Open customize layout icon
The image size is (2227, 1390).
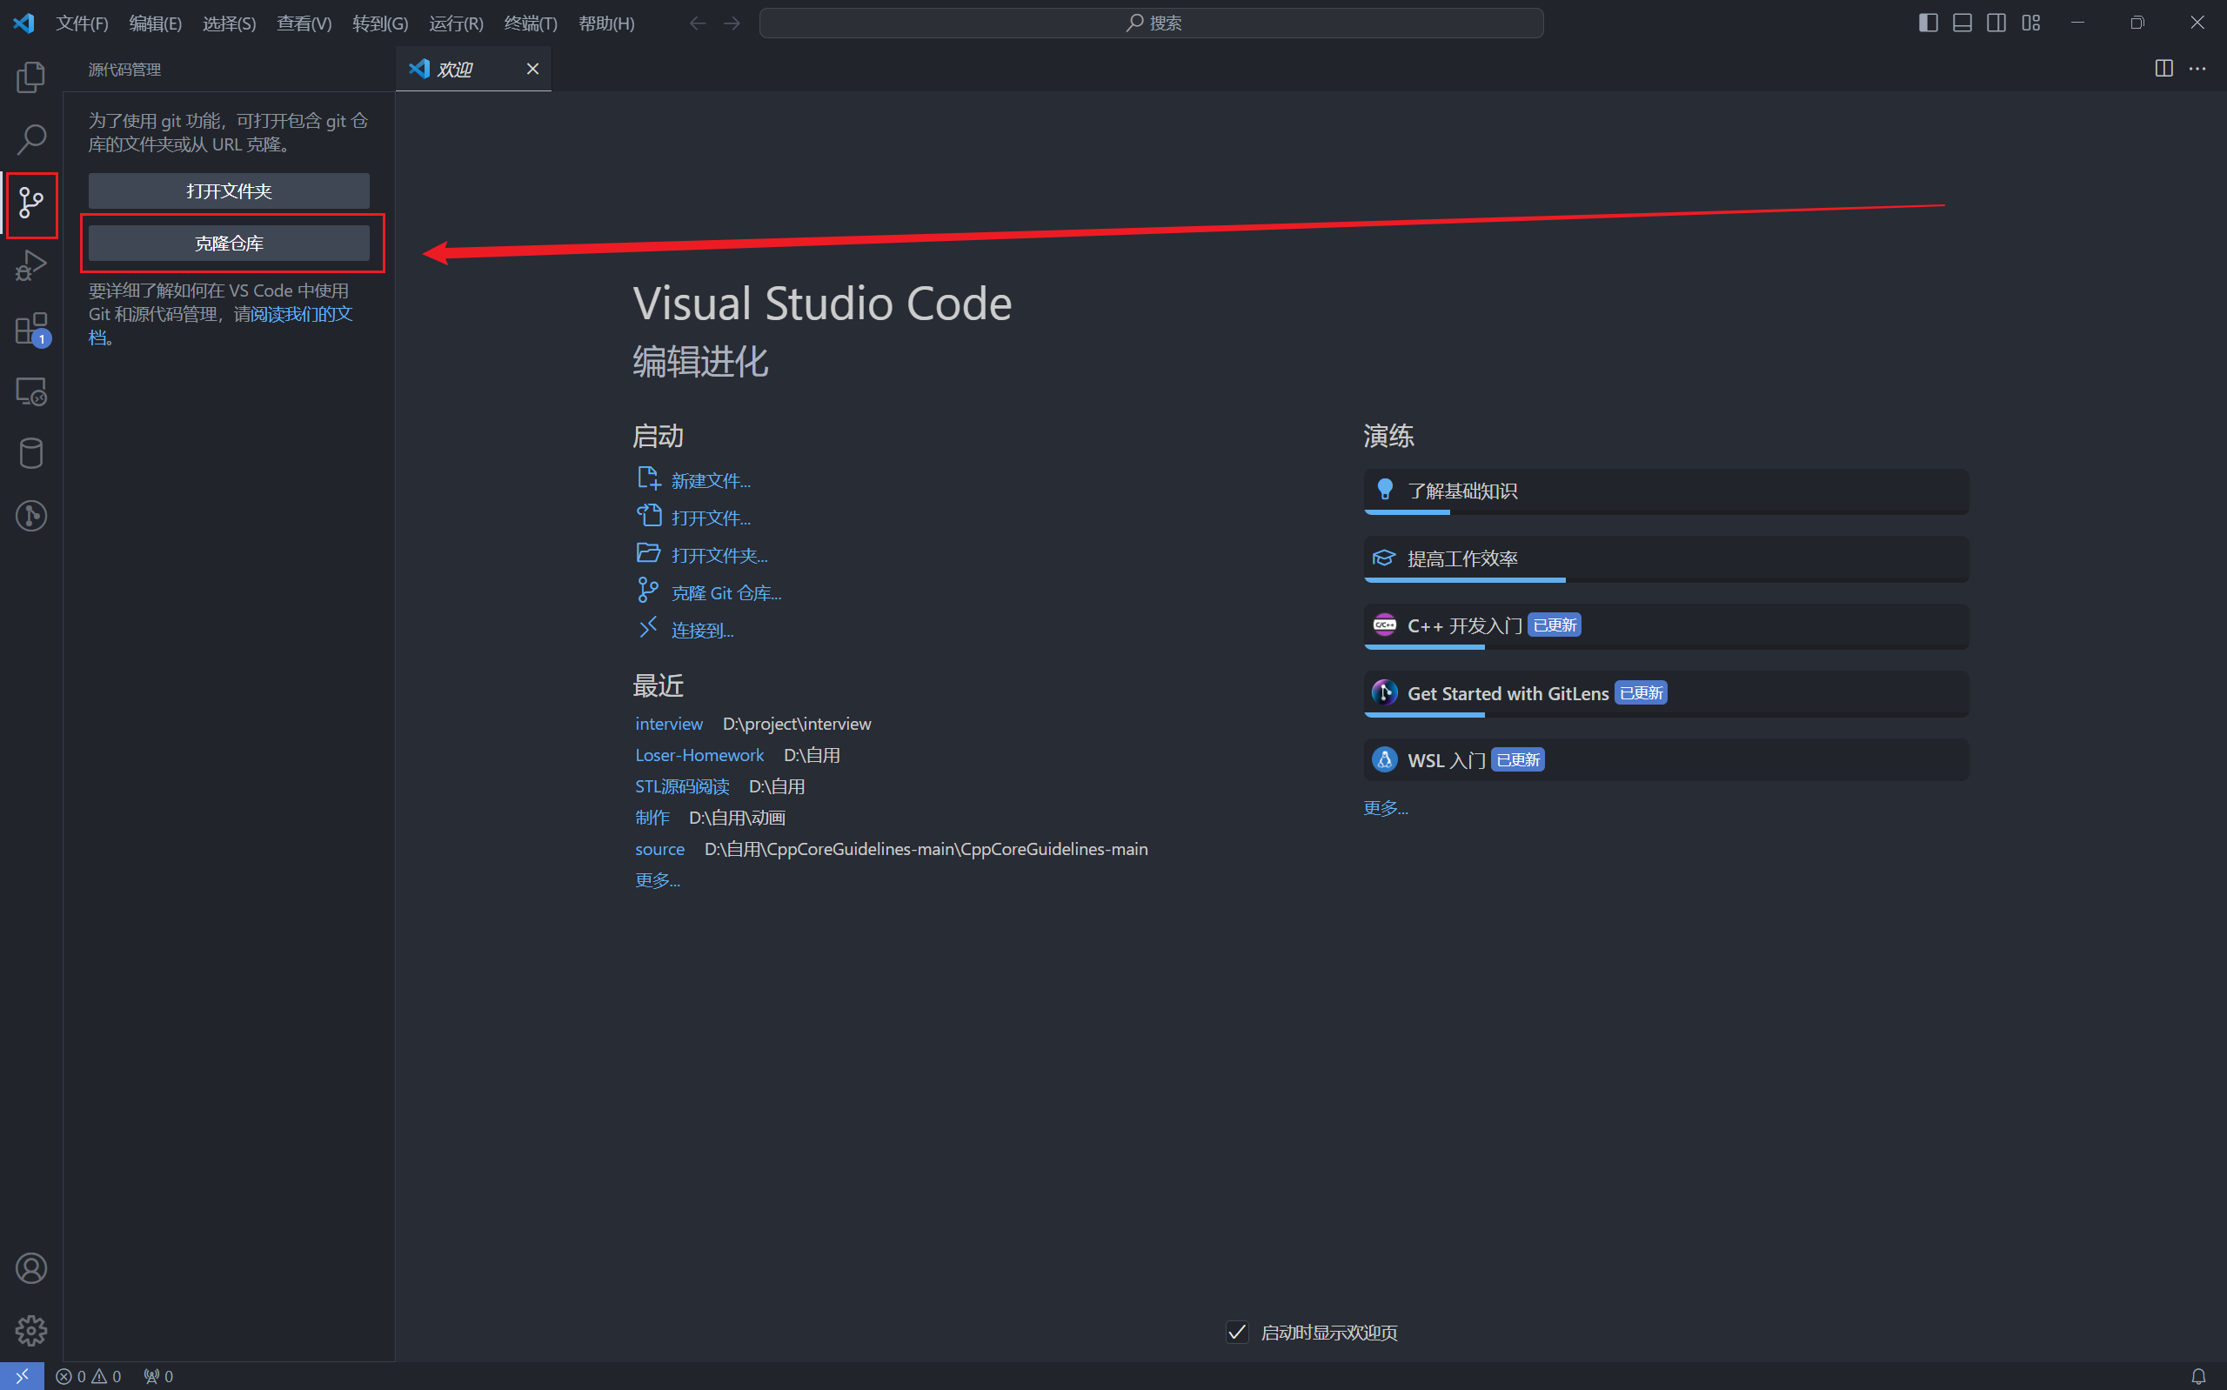(x=2030, y=23)
